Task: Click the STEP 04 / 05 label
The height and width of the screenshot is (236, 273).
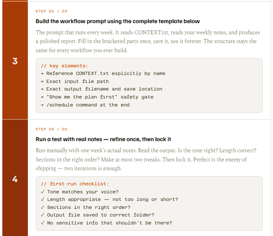Action: [51, 129]
